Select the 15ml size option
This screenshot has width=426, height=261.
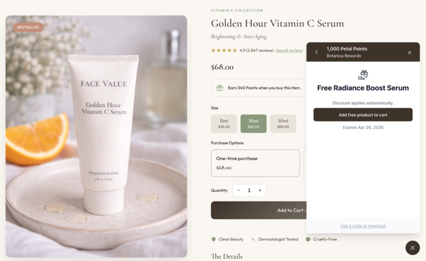224,124
